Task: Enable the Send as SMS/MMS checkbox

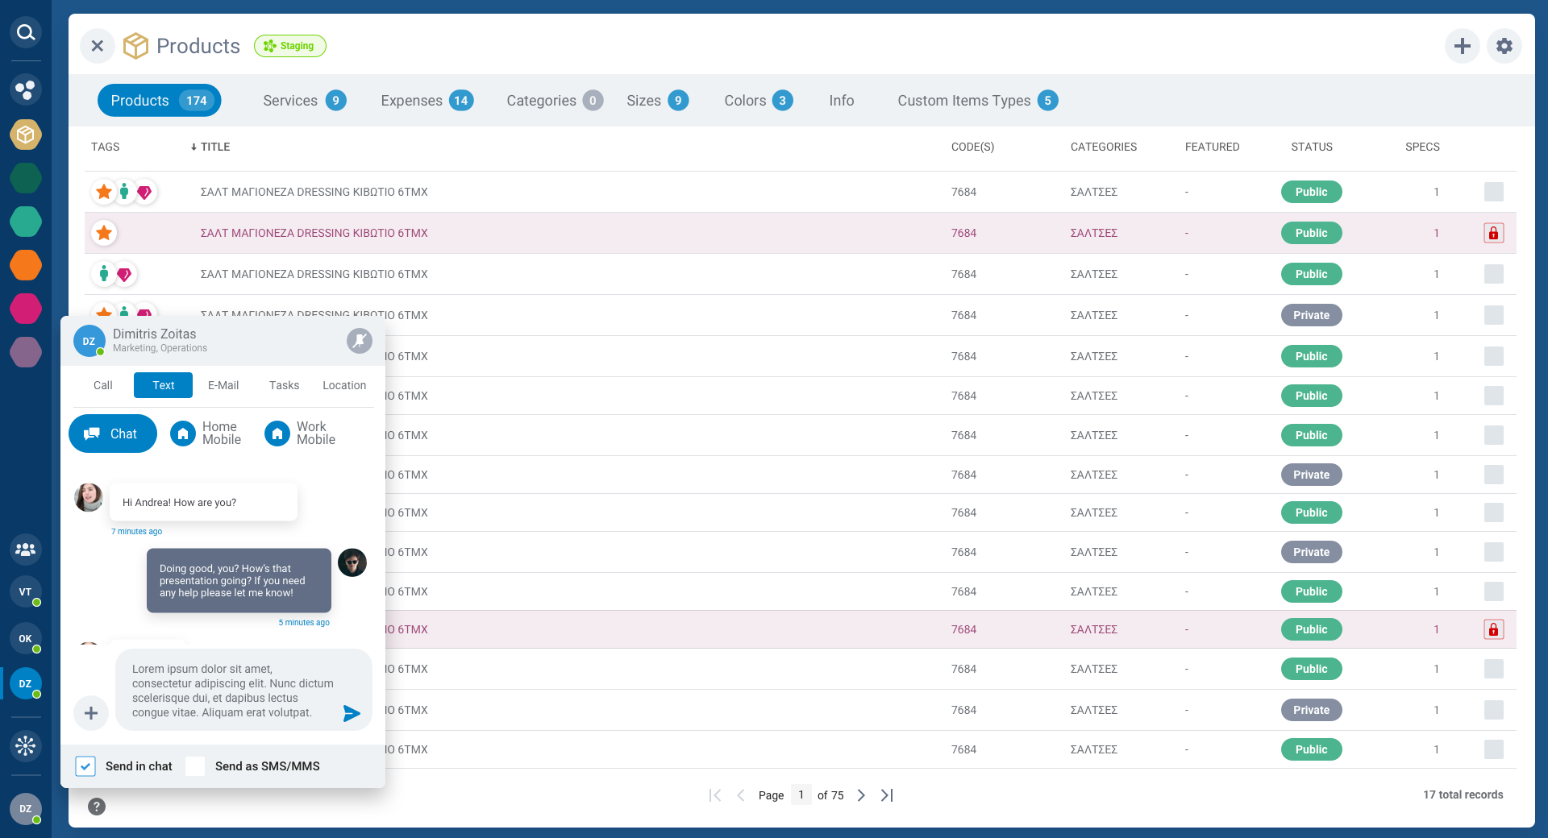Action: pos(195,766)
